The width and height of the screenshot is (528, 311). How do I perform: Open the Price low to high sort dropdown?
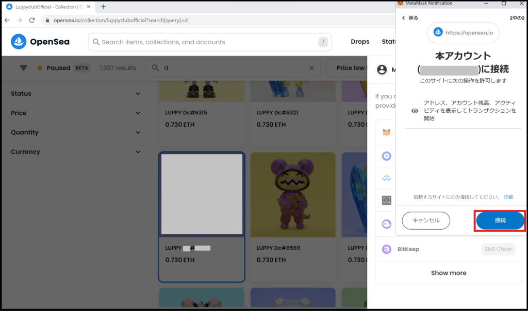click(347, 68)
